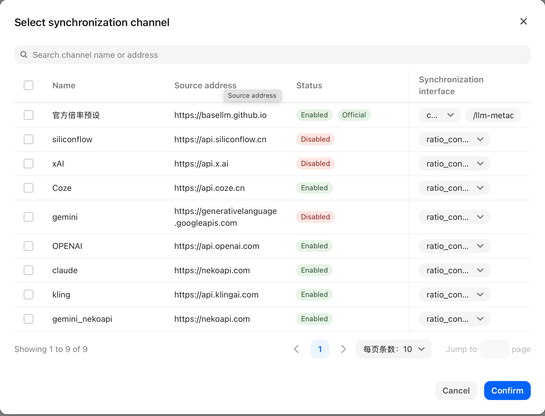Check the xAI row checkbox

pyautogui.click(x=28, y=164)
